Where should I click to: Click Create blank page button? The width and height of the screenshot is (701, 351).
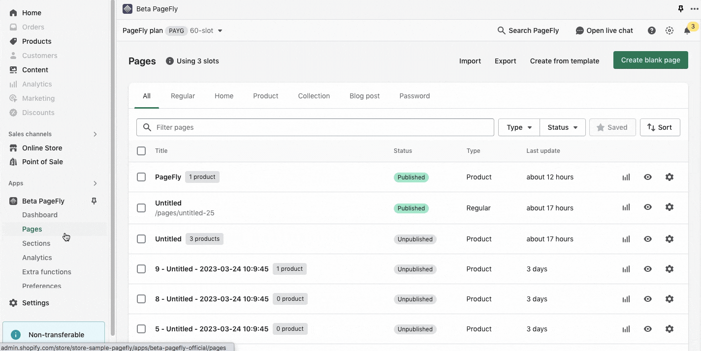(651, 60)
